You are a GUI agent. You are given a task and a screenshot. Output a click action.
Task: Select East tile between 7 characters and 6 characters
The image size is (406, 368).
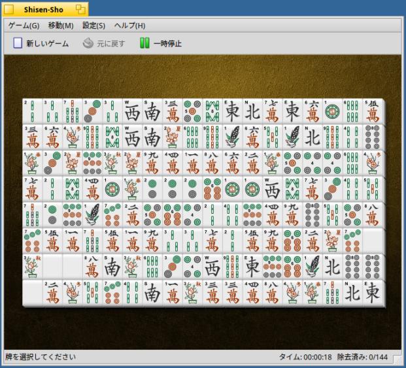coord(293,111)
